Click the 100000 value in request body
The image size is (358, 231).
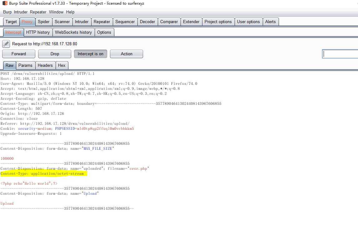point(7,159)
